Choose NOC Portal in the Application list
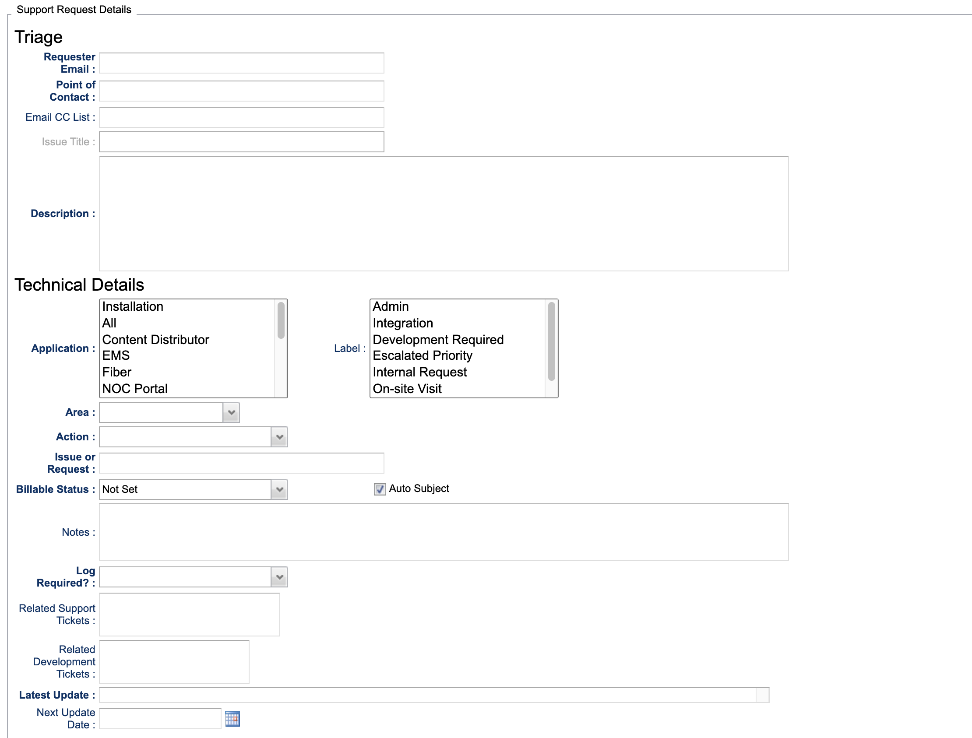This screenshot has width=972, height=738. 135,389
